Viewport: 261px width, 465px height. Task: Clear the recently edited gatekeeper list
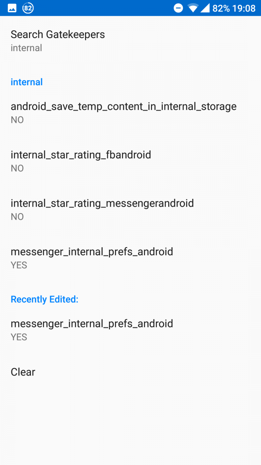tap(23, 372)
